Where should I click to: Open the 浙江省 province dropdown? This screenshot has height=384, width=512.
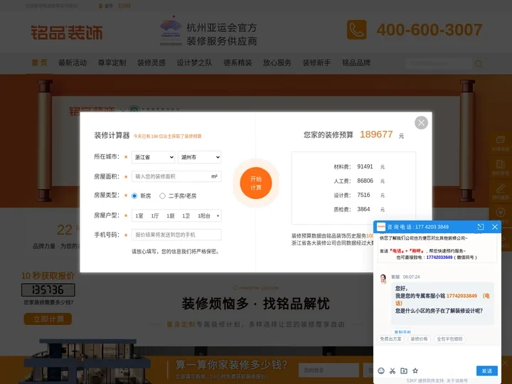point(153,157)
